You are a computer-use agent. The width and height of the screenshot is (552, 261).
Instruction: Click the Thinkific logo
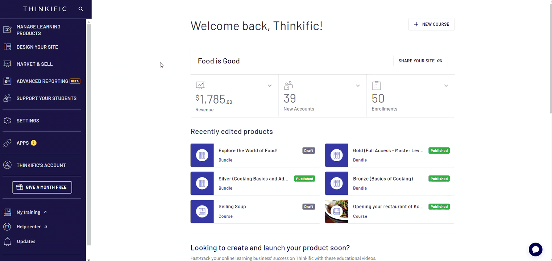click(x=45, y=9)
